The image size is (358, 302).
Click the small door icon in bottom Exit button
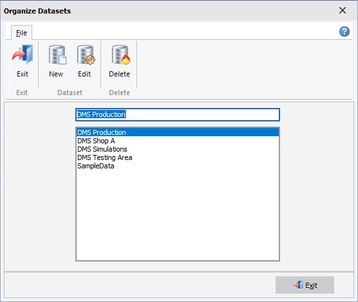click(x=298, y=285)
